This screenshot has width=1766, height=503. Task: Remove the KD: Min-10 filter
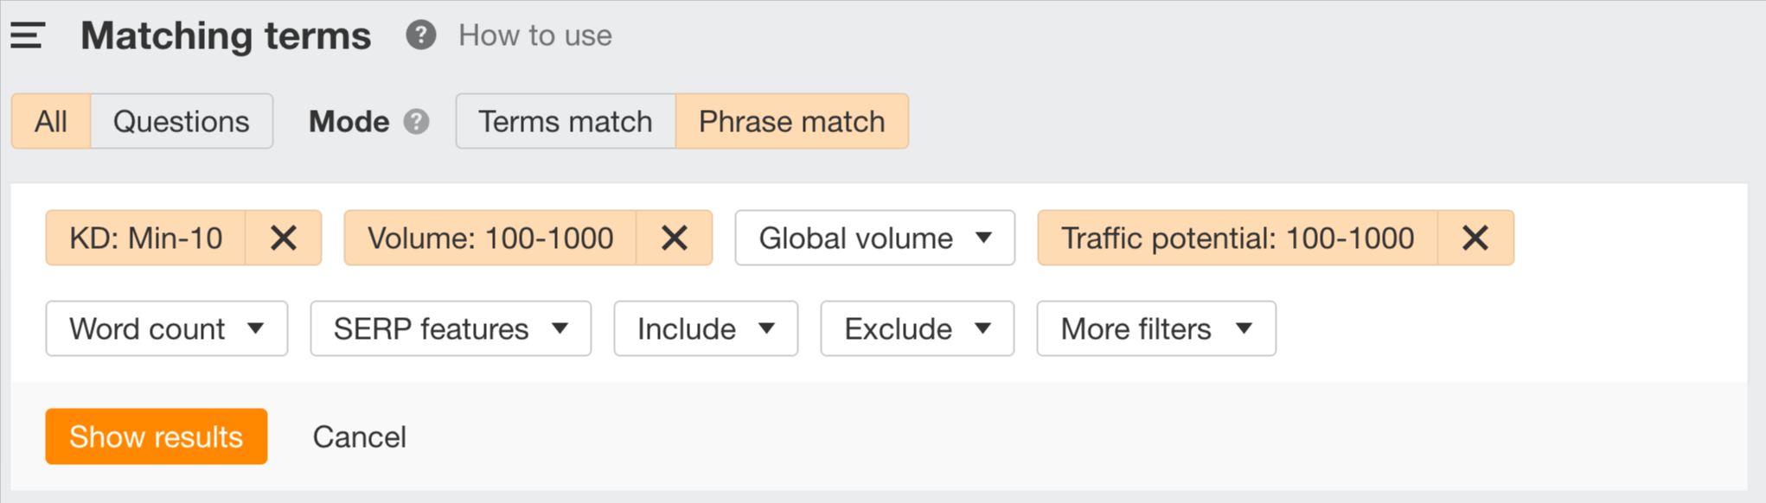tap(285, 239)
